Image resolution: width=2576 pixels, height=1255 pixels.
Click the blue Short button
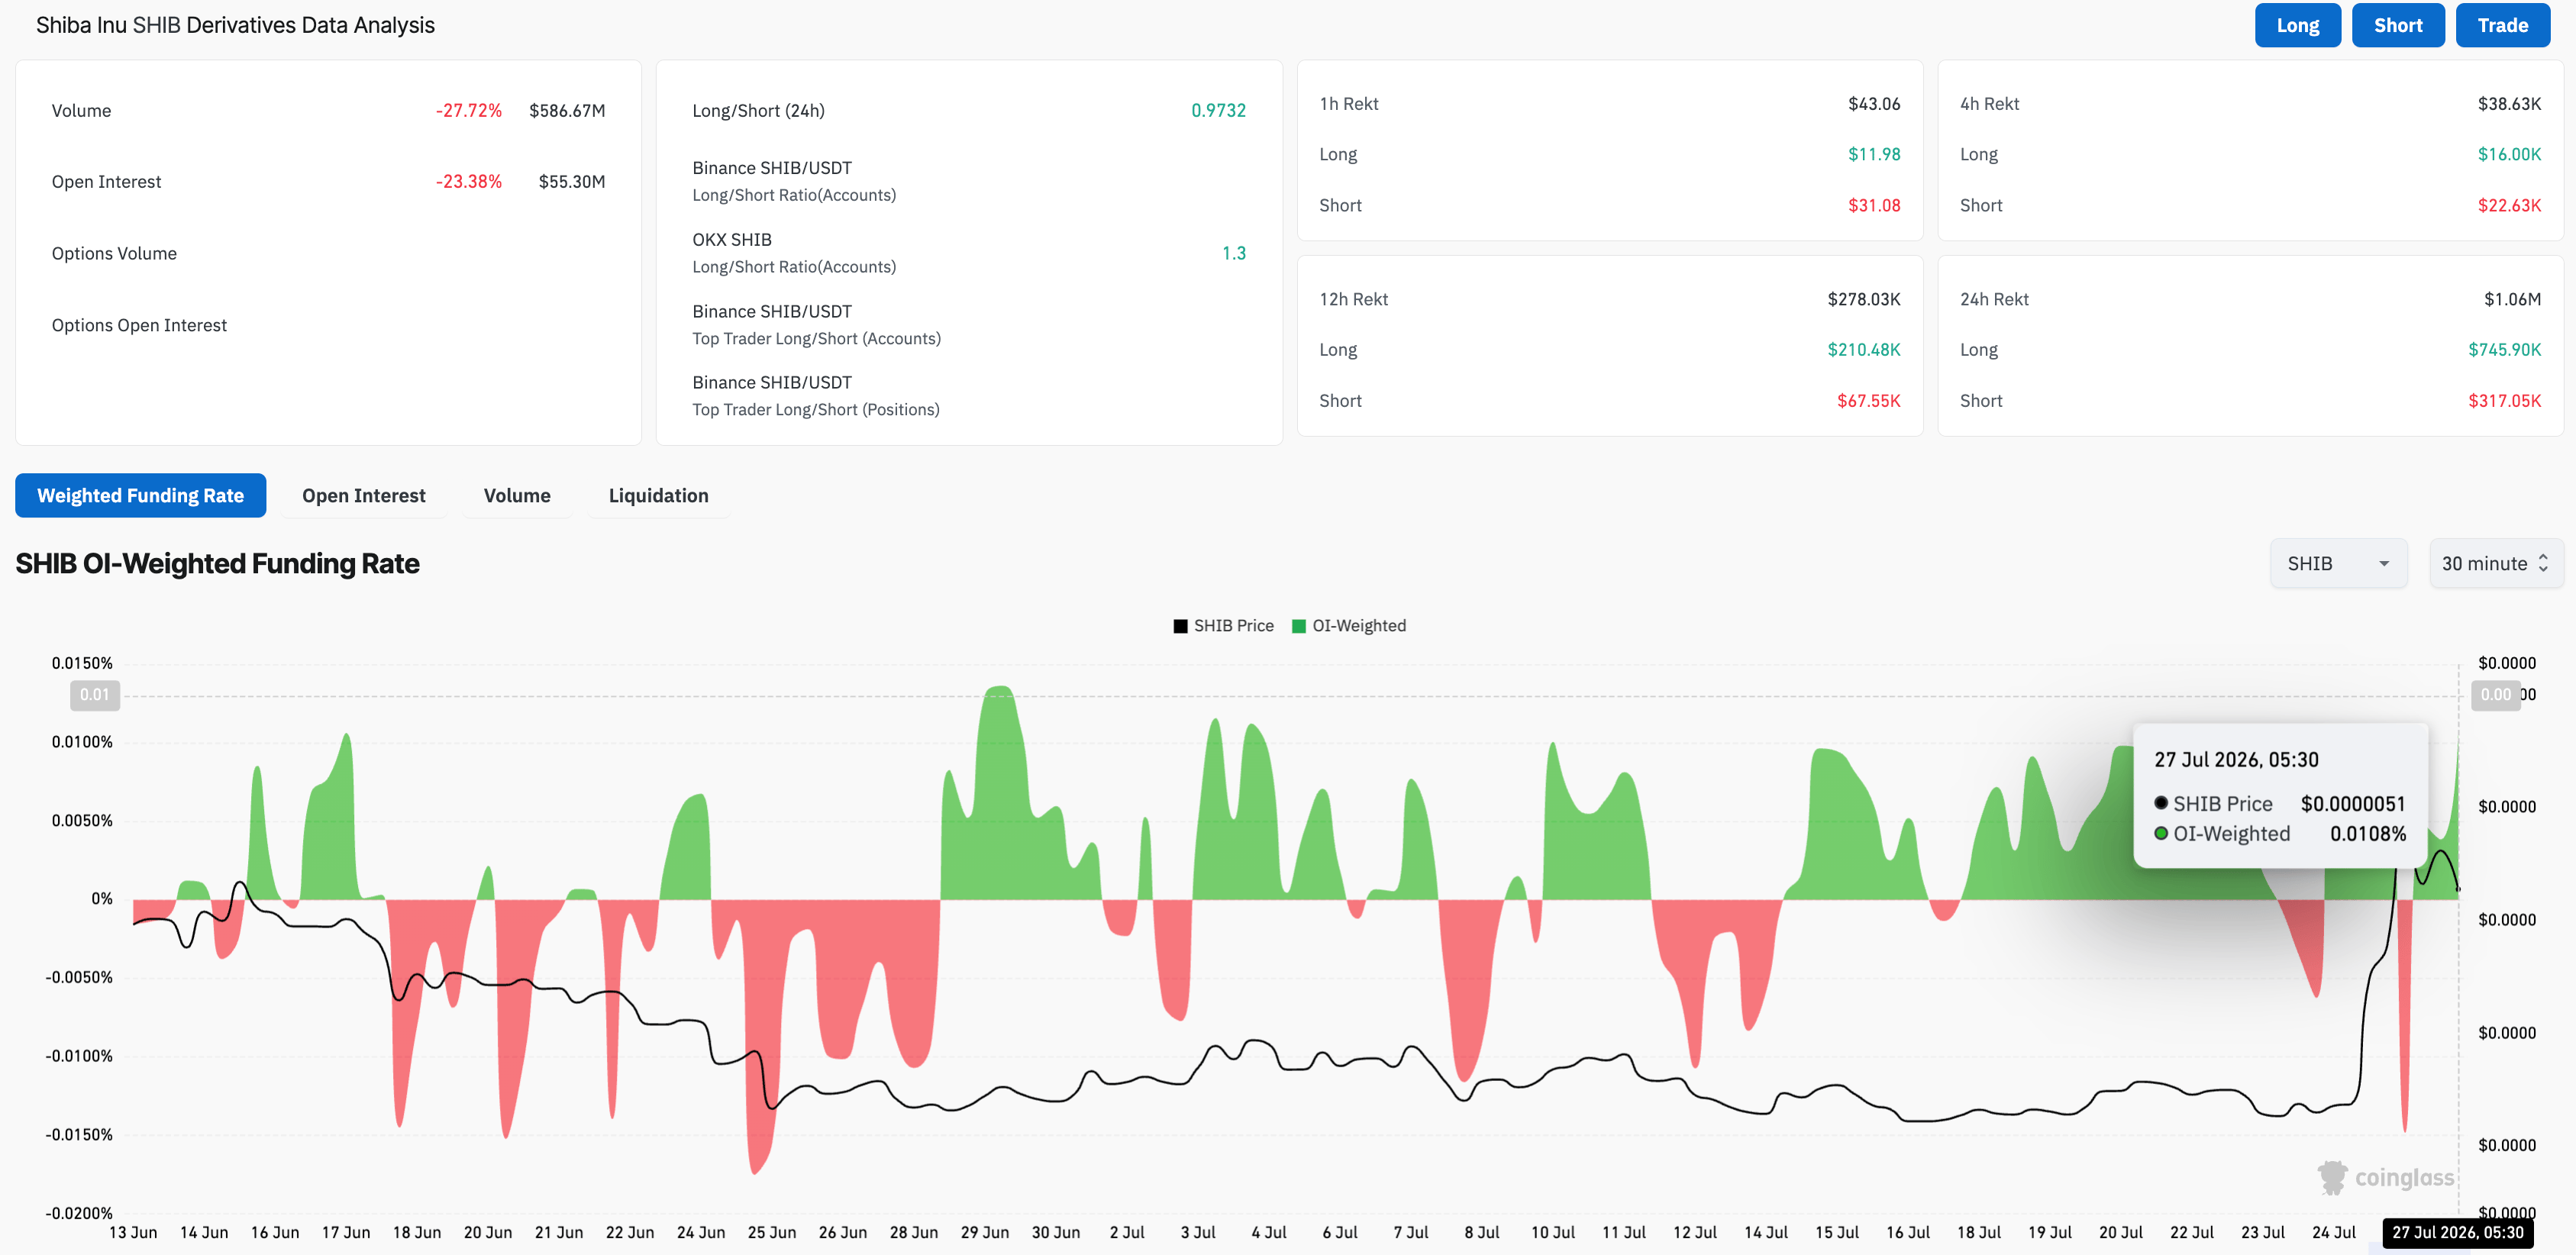click(x=2398, y=26)
